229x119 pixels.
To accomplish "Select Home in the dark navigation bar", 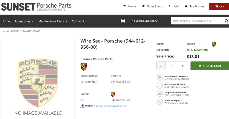I will pyautogui.click(x=6, y=21).
